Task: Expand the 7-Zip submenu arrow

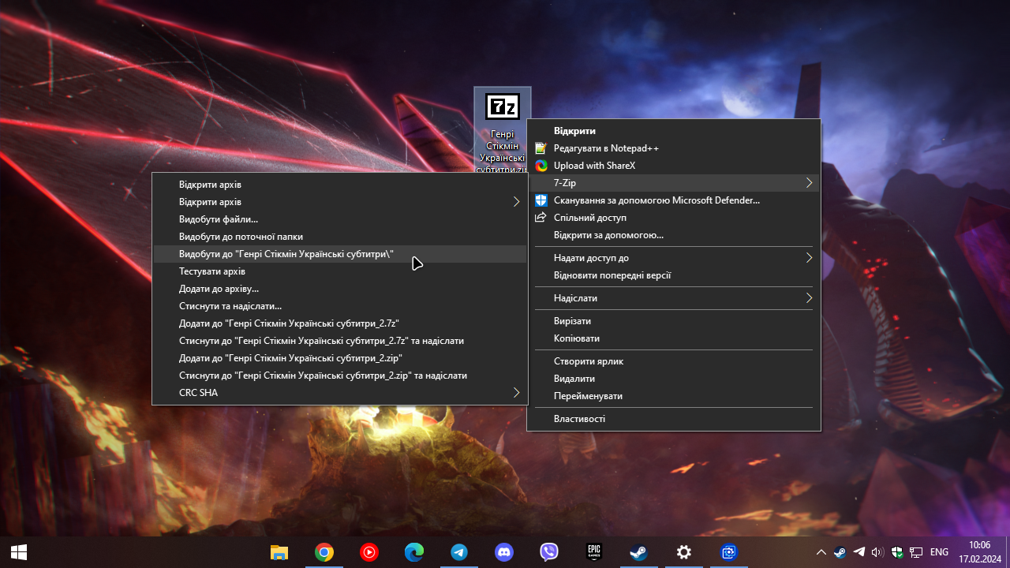Action: (x=809, y=183)
